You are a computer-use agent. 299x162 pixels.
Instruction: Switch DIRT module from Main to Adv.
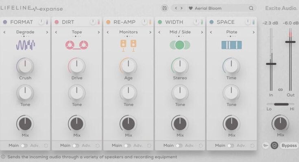tap(76, 145)
